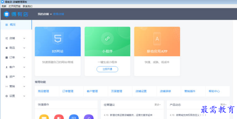Expand the 客户 menu chevron

24,67
